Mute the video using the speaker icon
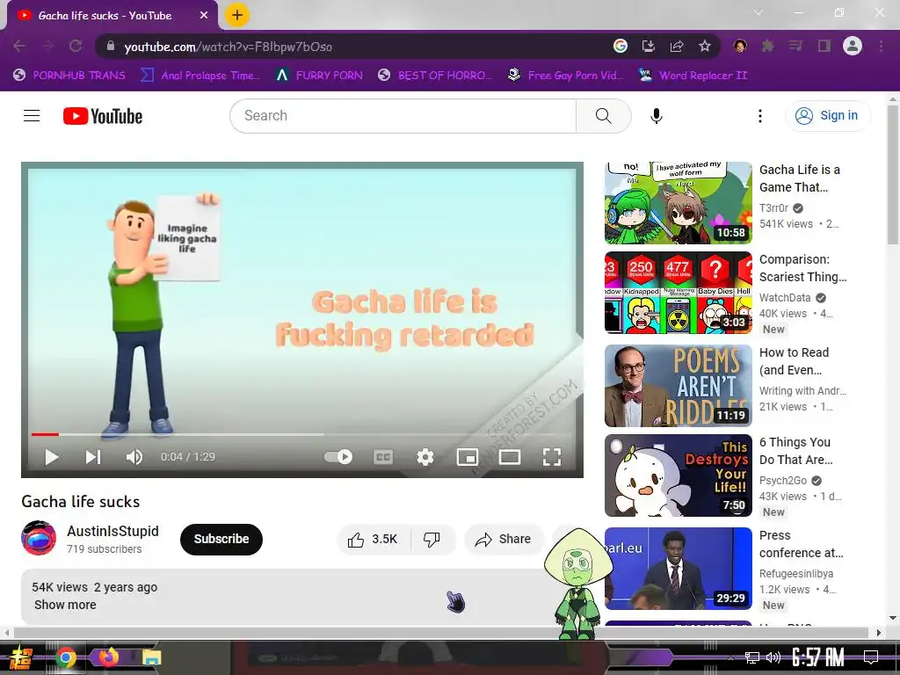The height and width of the screenshot is (675, 900). [x=134, y=457]
